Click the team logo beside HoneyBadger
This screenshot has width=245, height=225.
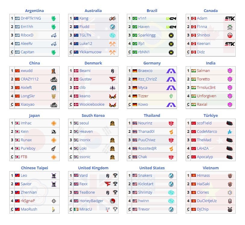pyautogui.click(x=112, y=201)
